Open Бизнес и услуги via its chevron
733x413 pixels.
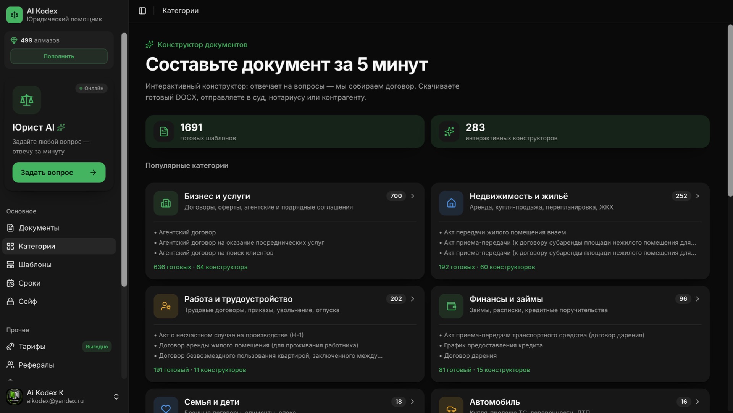point(412,196)
